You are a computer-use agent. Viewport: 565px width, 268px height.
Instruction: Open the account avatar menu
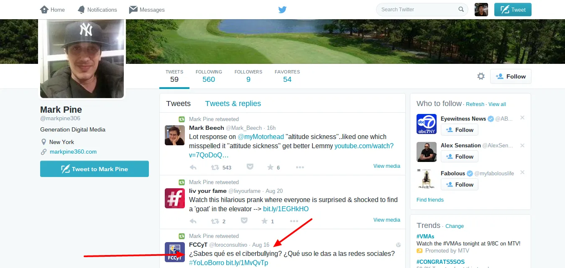[x=481, y=10]
